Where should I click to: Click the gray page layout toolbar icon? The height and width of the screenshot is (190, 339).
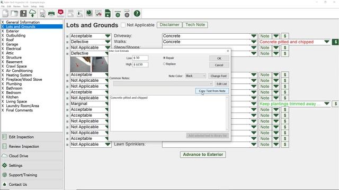coord(70,14)
